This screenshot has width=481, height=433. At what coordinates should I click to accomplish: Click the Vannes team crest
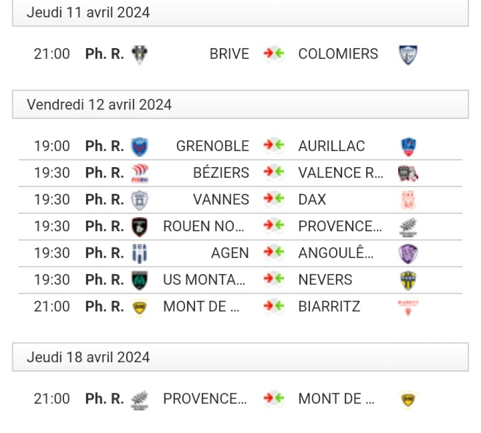[140, 200]
